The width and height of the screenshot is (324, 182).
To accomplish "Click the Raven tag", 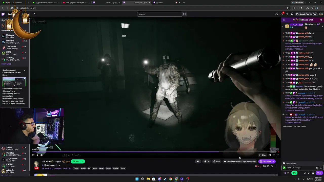I will (108, 168).
